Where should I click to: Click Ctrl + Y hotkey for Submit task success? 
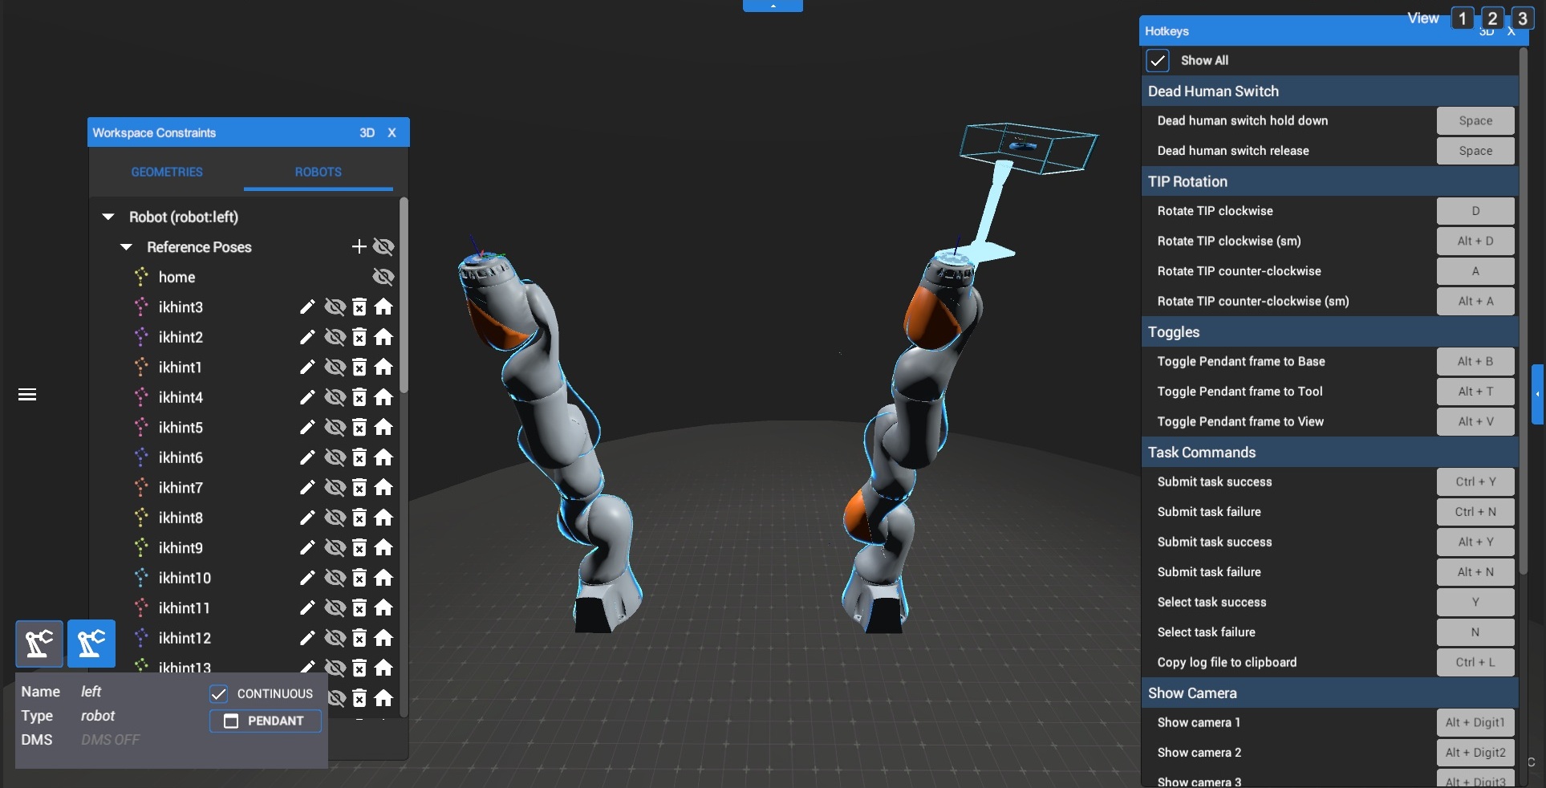tap(1475, 481)
